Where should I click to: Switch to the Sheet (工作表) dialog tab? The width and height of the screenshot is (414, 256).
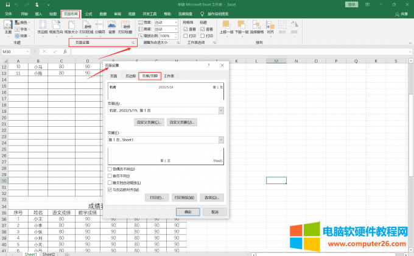click(169, 76)
